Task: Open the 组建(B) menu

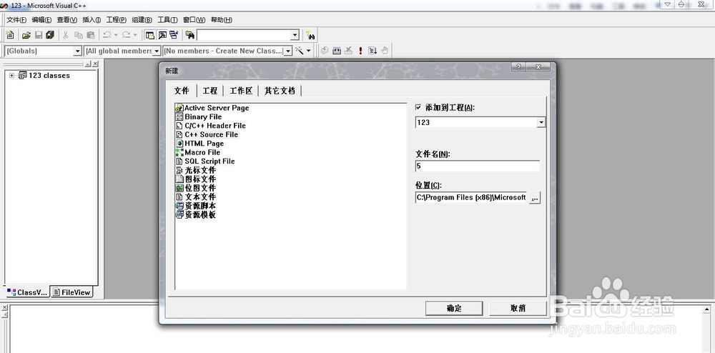Action: [142, 19]
